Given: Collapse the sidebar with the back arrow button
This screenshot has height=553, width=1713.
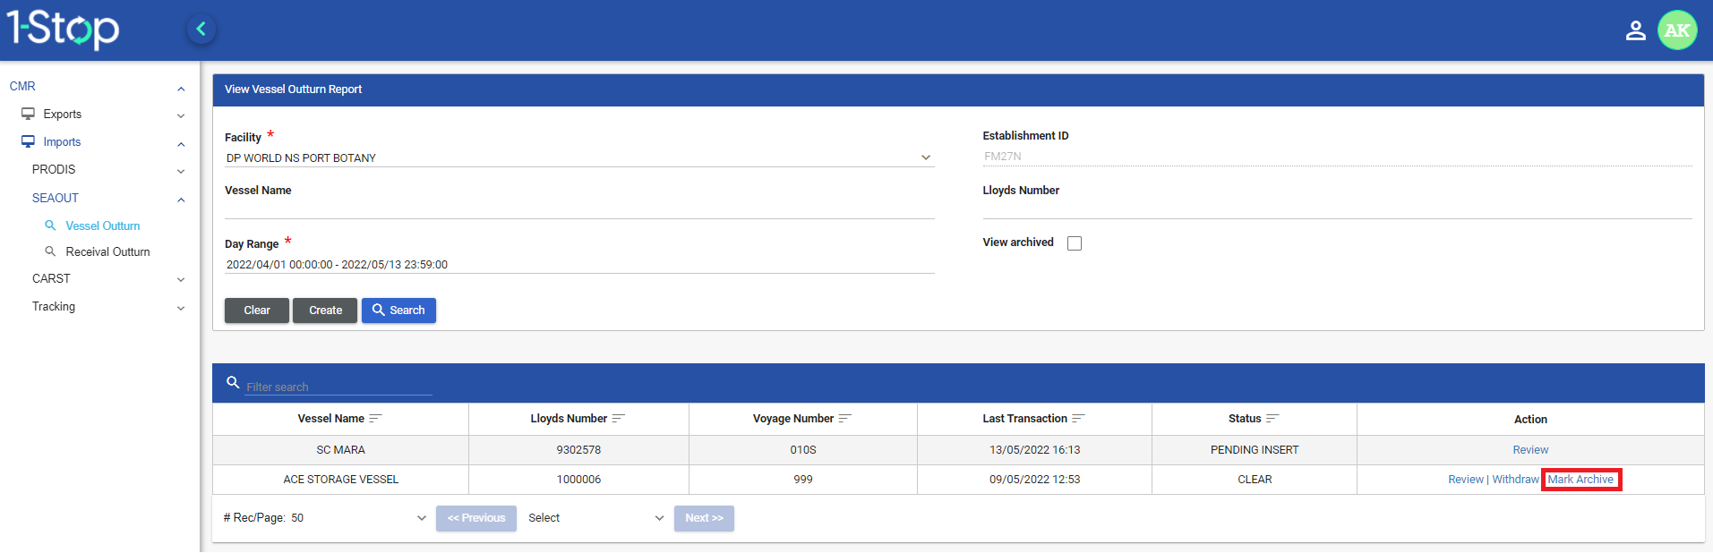Looking at the screenshot, I should click(201, 30).
